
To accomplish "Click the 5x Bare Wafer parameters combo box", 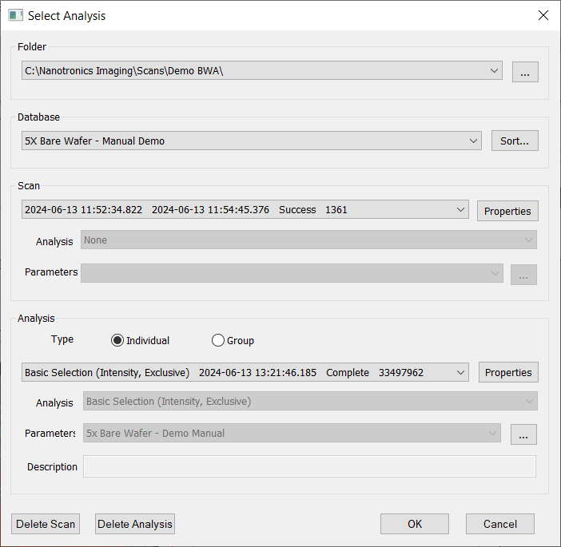I will [x=292, y=434].
